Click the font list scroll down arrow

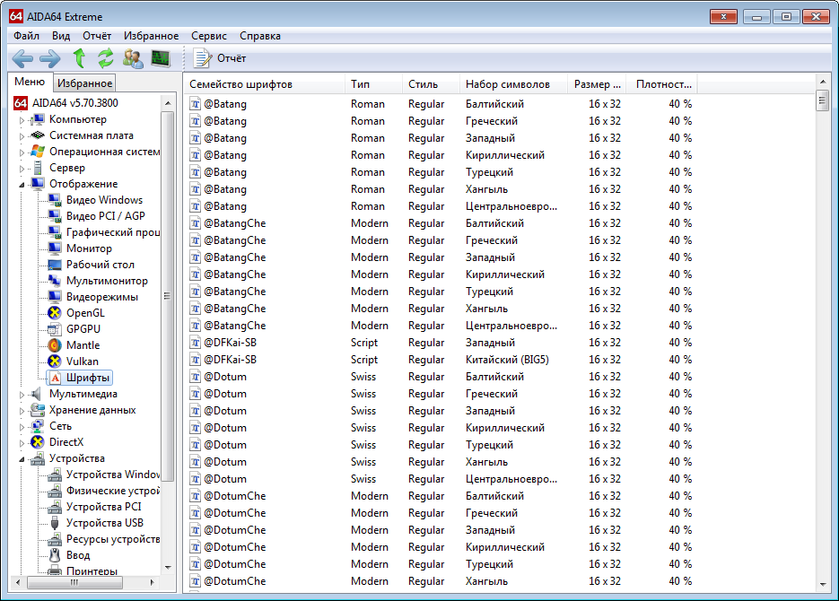coord(823,585)
